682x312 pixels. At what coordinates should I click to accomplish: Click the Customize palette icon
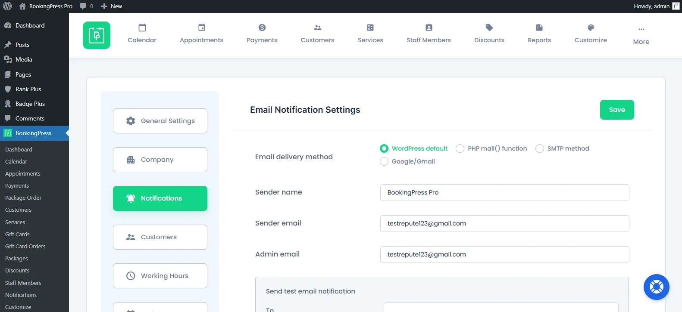591,28
